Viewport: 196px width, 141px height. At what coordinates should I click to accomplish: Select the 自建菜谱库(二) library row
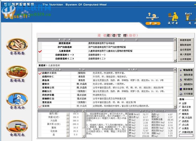pos(106,59)
